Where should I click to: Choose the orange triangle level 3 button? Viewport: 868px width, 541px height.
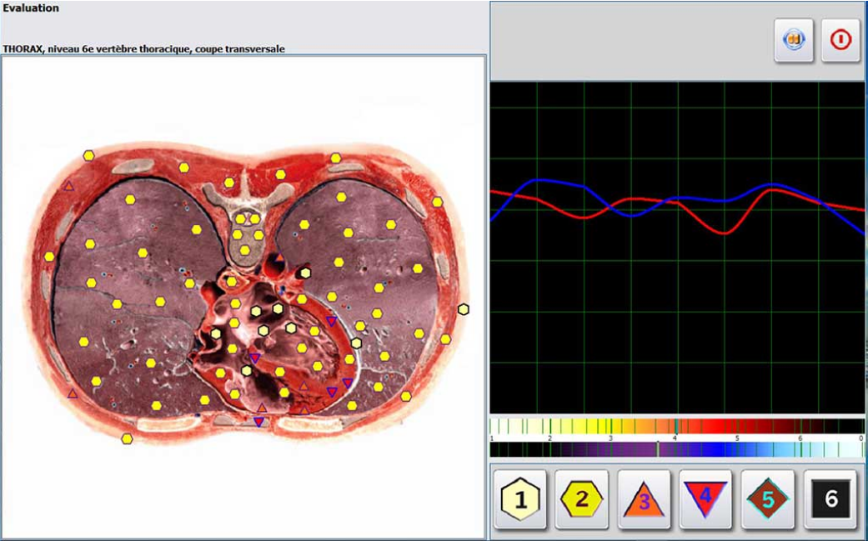pos(644,499)
